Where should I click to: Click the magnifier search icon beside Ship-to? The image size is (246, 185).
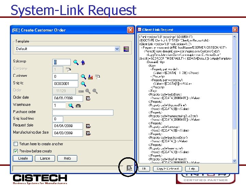click(x=83, y=84)
